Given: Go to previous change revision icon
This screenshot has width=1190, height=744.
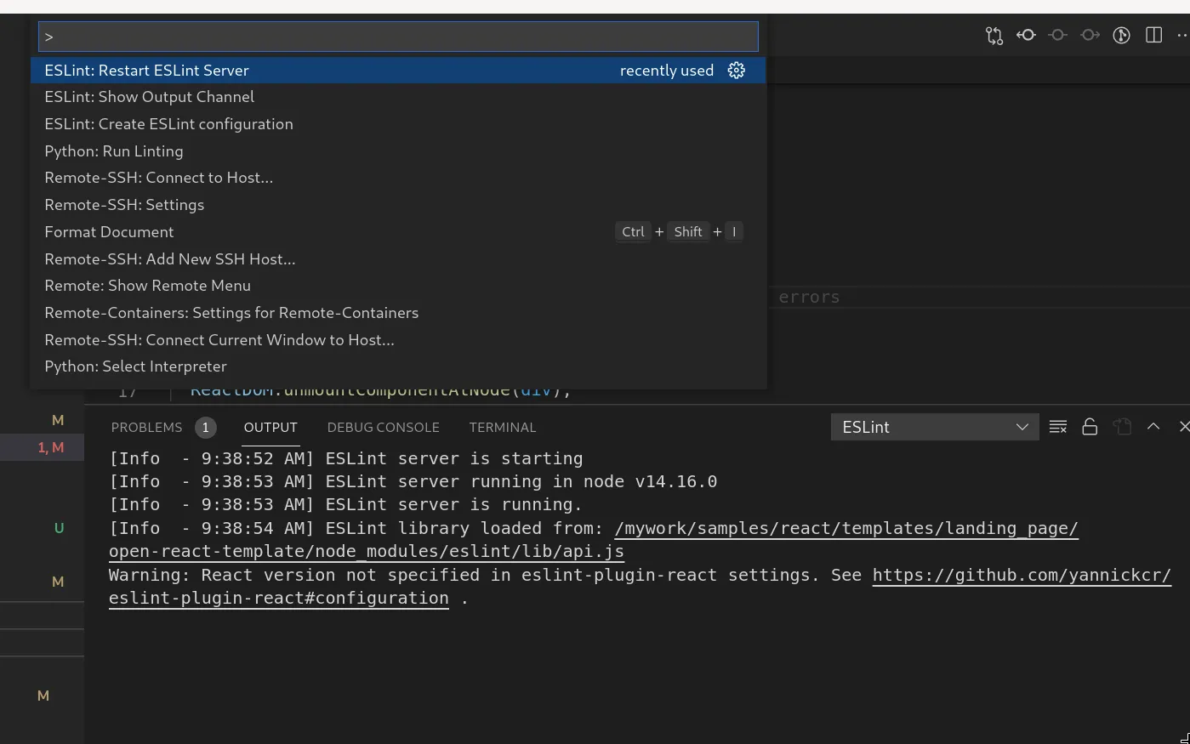Looking at the screenshot, I should (x=1027, y=36).
